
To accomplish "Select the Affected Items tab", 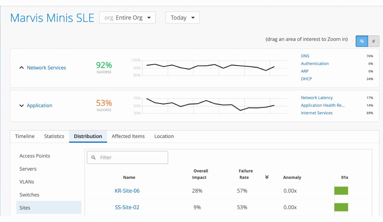I will [x=128, y=136].
